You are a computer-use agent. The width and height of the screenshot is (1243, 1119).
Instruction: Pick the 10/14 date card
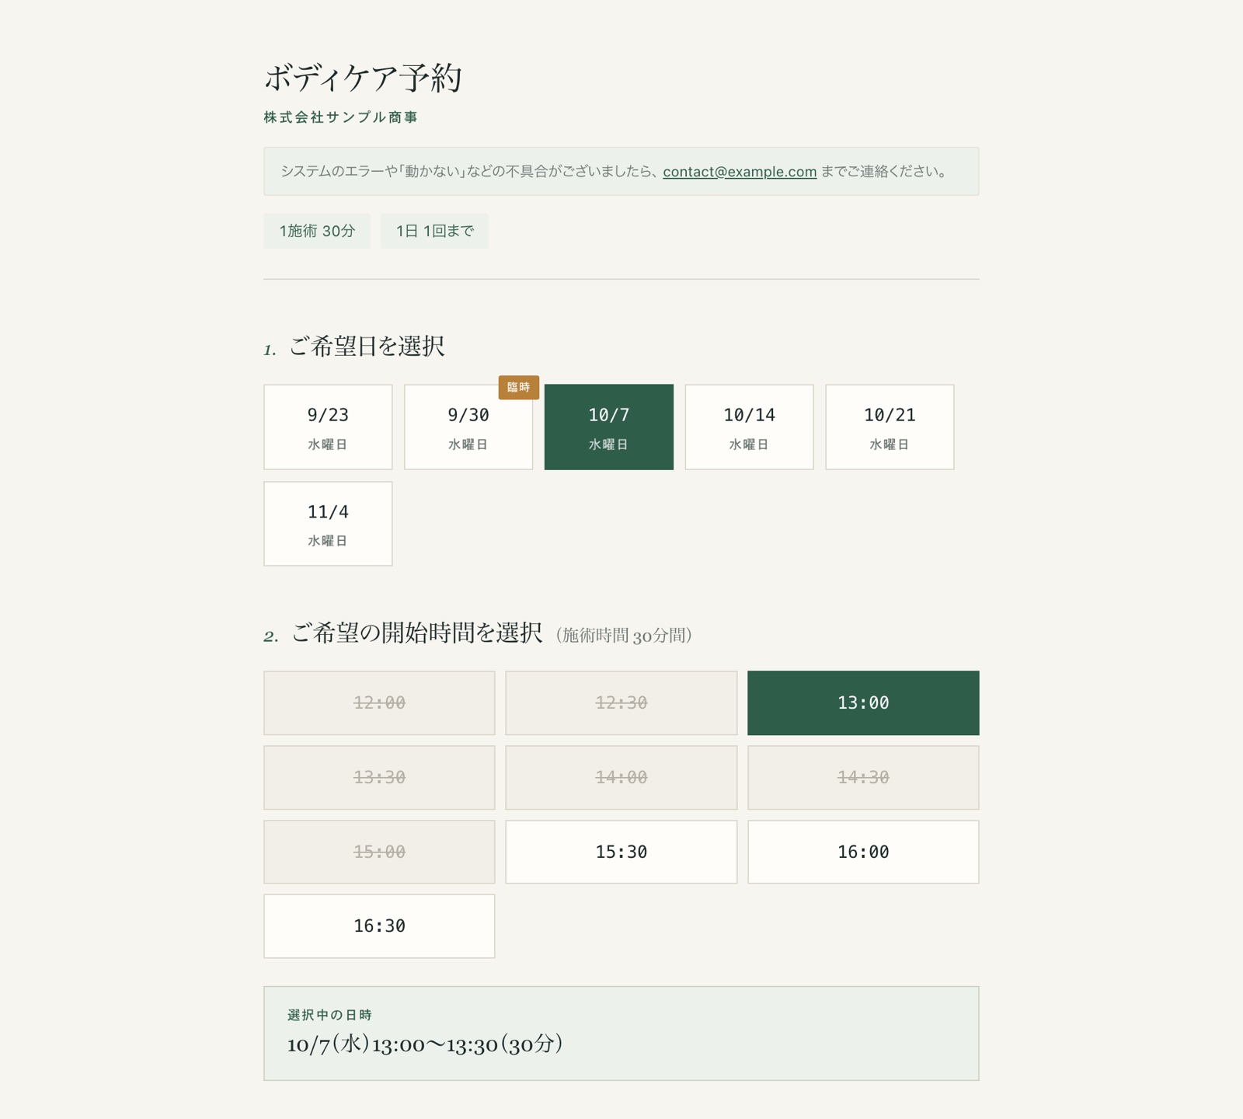click(749, 427)
